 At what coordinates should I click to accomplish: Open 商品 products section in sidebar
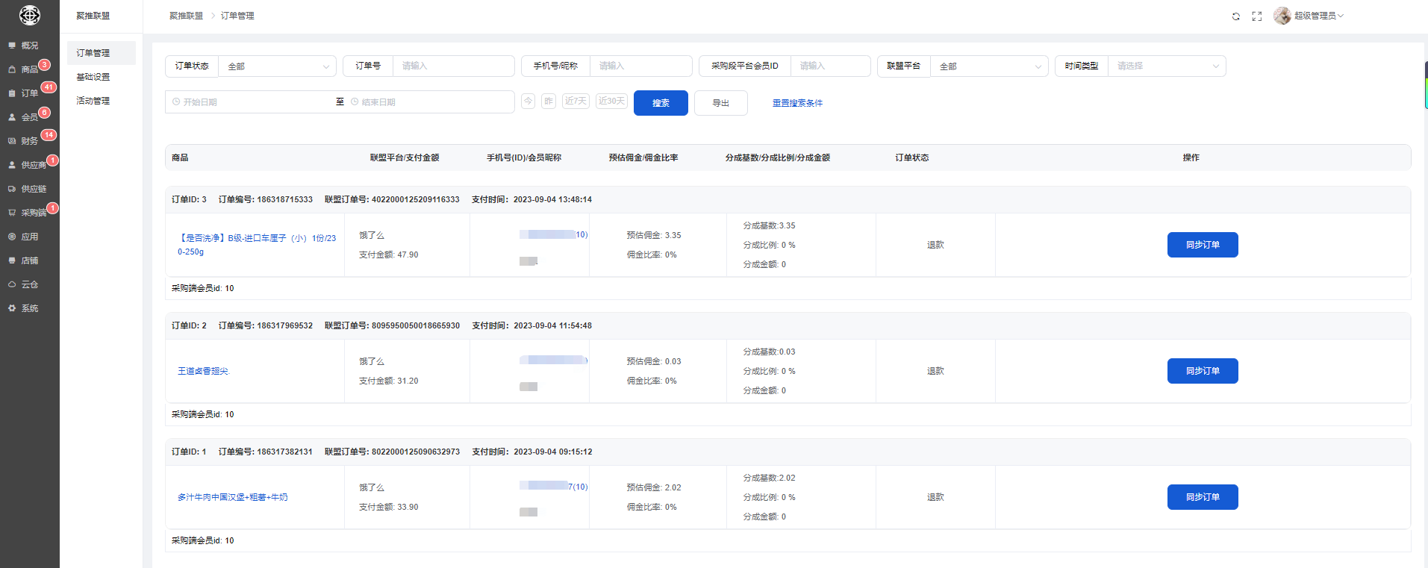[29, 69]
